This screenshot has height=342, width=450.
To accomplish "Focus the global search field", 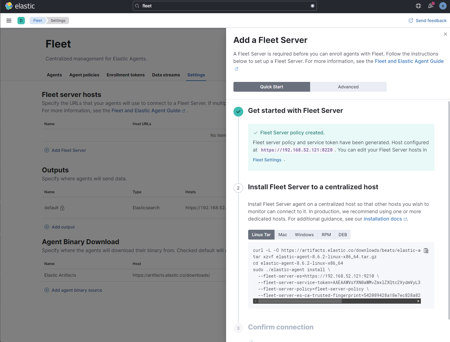I will click(x=225, y=6).
